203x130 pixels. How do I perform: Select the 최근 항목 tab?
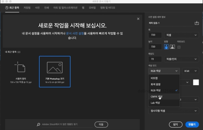point(12,8)
